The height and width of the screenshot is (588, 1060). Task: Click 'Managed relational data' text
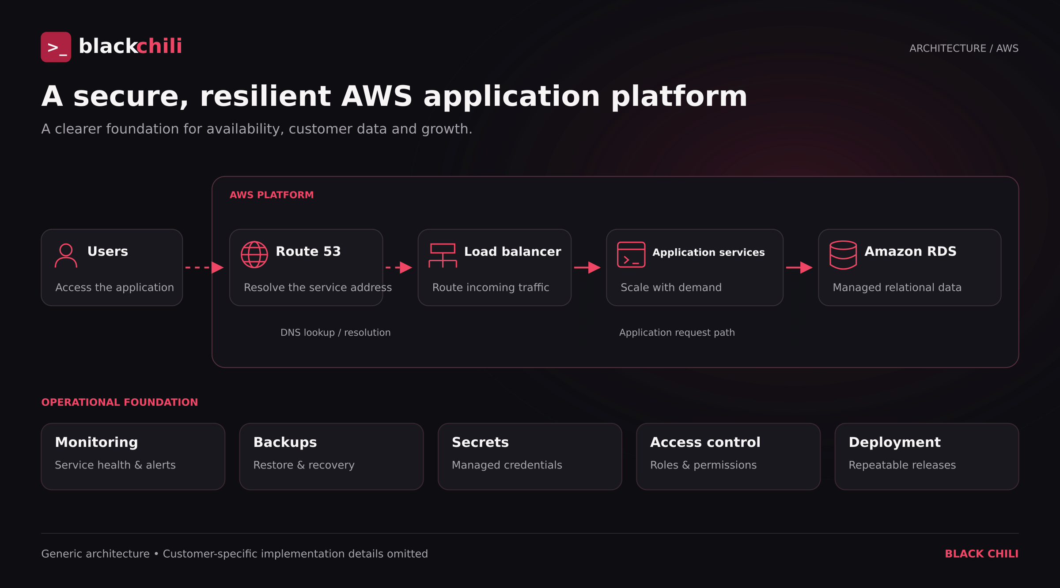pos(897,287)
